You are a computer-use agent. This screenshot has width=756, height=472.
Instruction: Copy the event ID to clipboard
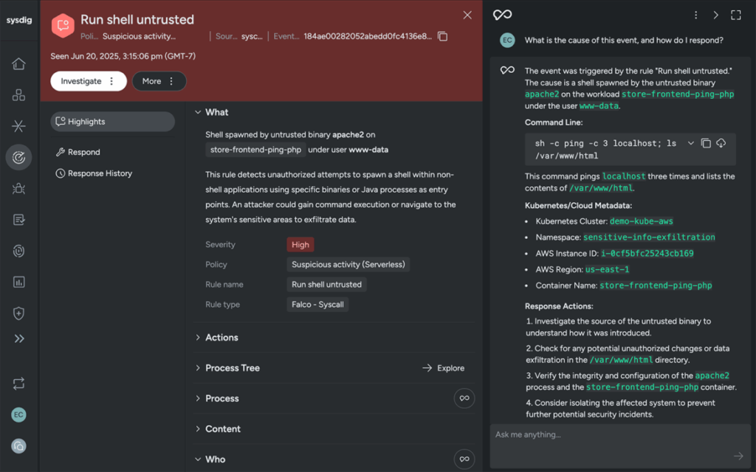tap(442, 37)
